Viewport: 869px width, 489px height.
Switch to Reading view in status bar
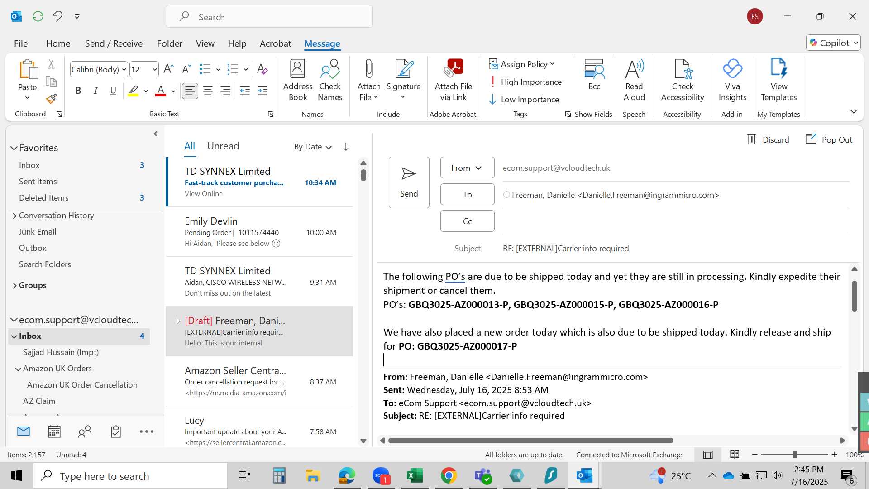(x=735, y=455)
